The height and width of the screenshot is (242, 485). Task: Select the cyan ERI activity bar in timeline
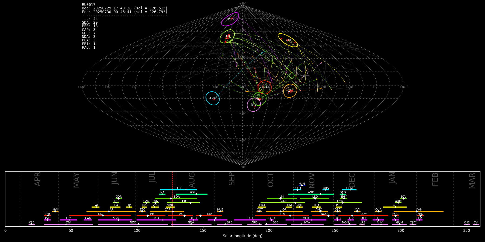(x=178, y=190)
